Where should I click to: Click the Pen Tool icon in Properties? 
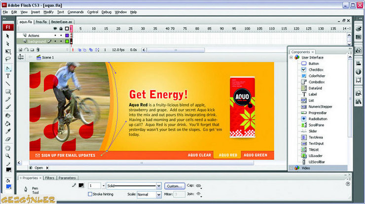point(26,189)
